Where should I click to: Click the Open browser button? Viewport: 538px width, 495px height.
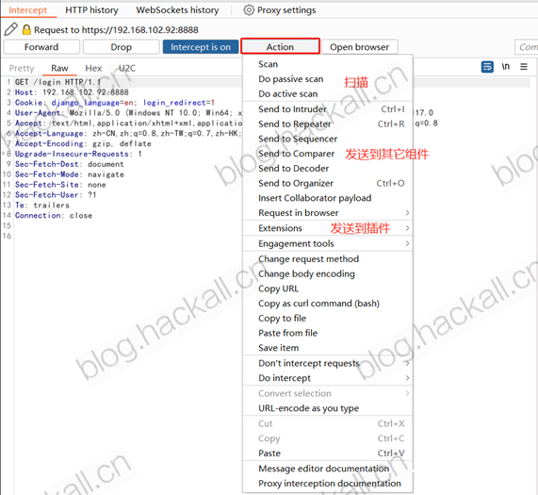tap(359, 47)
